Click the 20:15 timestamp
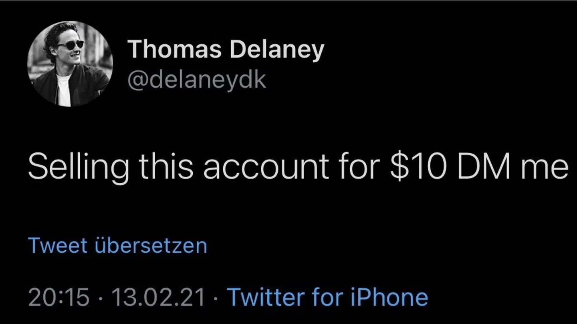577x324 pixels. coord(59,297)
